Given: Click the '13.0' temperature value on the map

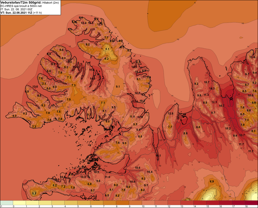Looking at the screenshot, I should pyautogui.click(x=35, y=87).
